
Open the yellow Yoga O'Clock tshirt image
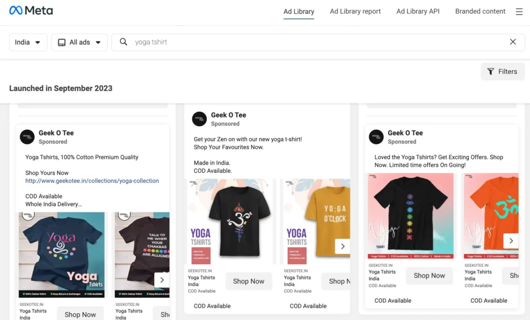(x=317, y=221)
